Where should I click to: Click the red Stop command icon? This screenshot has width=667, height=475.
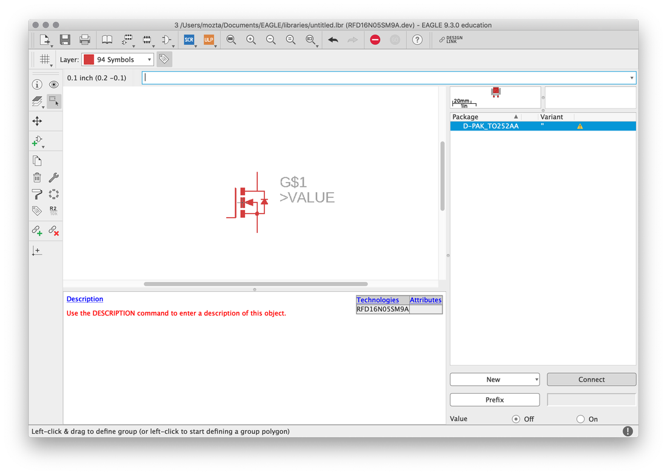click(x=375, y=40)
